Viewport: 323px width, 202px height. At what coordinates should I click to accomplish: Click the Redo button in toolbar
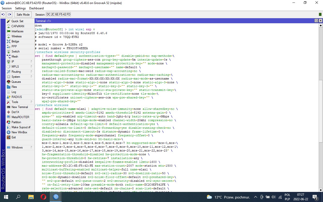9,15
